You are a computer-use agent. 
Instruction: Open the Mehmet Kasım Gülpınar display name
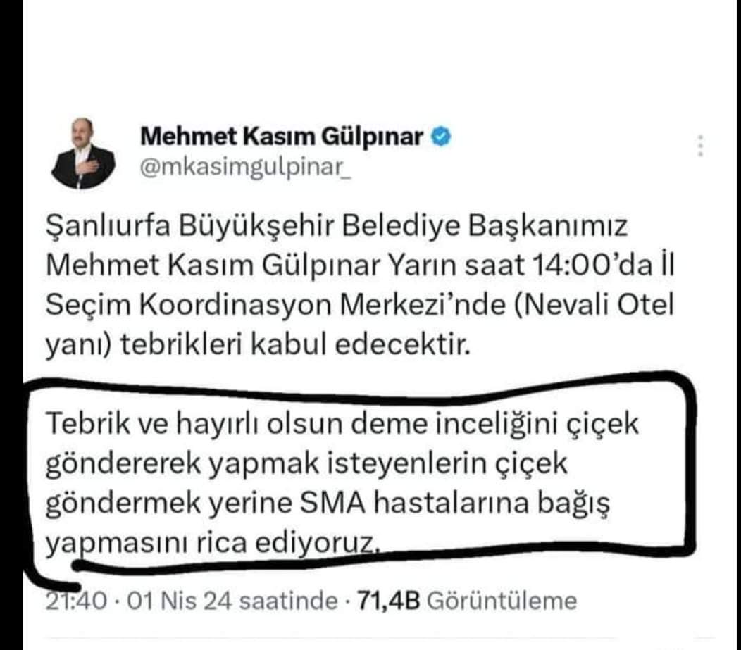click(282, 137)
